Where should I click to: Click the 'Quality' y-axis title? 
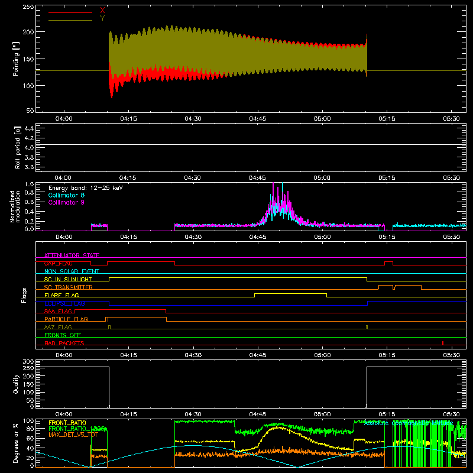coord(16,384)
